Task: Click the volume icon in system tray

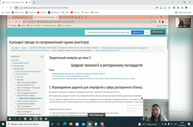Action: pyautogui.click(x=171, y=124)
